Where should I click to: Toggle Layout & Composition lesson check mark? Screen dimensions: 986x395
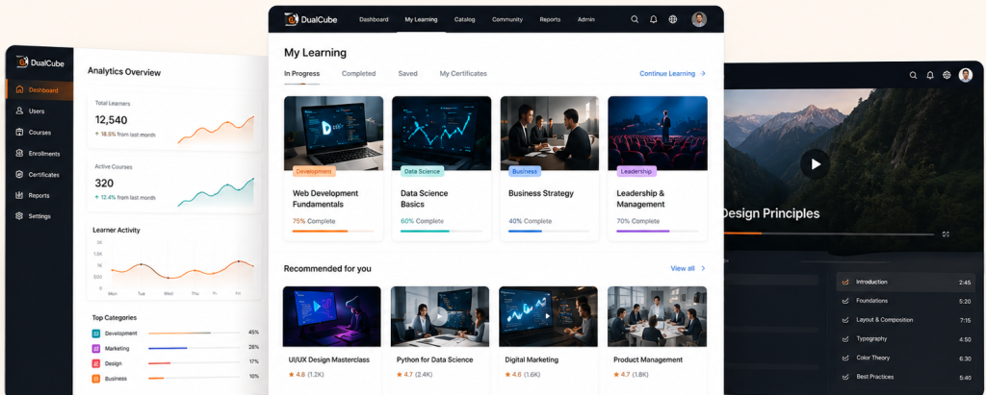click(x=845, y=320)
